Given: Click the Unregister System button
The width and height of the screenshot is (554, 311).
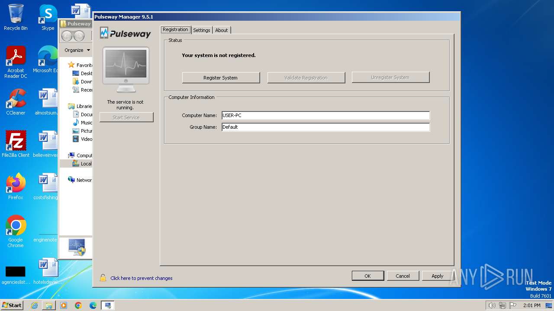Looking at the screenshot, I should click(390, 77).
